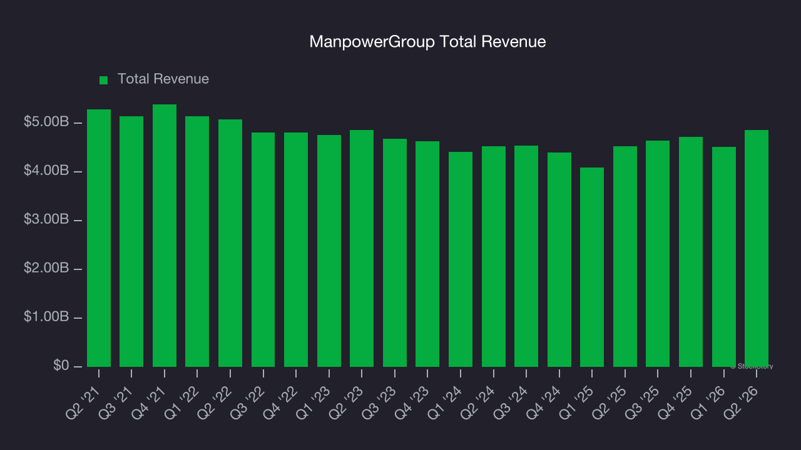Click the $2.00B y-axis label
The height and width of the screenshot is (450, 801).
click(46, 268)
